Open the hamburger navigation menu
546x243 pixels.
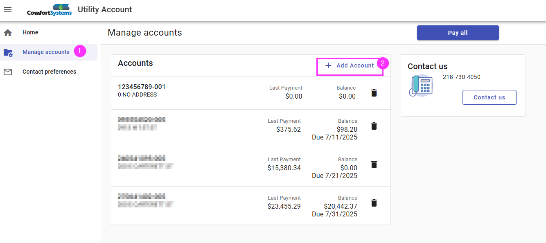click(8, 9)
